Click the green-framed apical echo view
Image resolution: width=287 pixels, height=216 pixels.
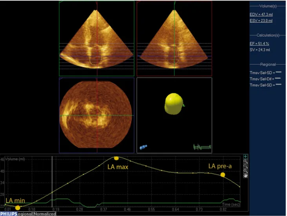click(x=96, y=38)
